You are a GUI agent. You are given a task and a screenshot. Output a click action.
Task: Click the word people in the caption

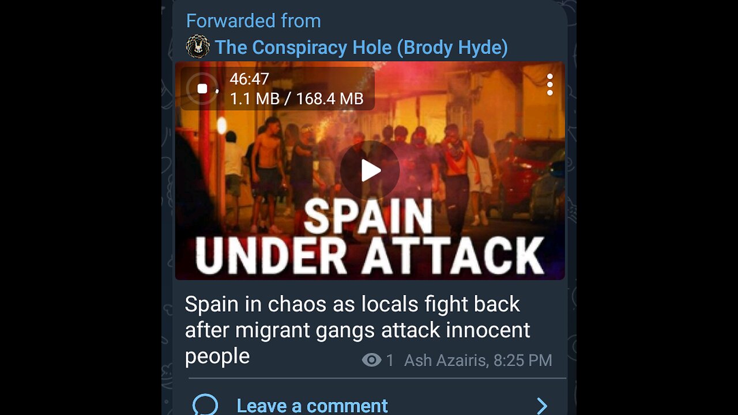(x=217, y=357)
